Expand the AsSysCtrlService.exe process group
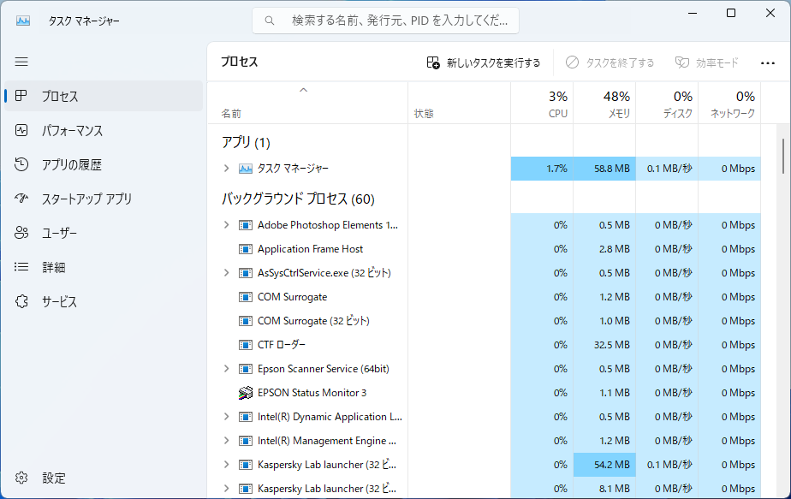The width and height of the screenshot is (791, 499). 227,273
